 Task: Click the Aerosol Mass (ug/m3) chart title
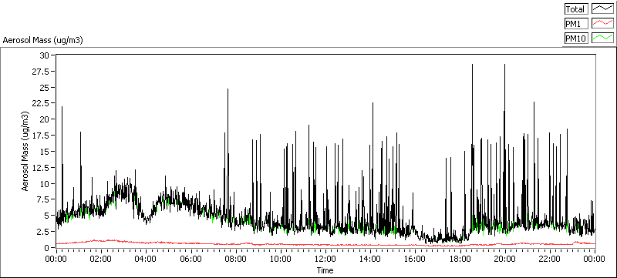coord(43,40)
